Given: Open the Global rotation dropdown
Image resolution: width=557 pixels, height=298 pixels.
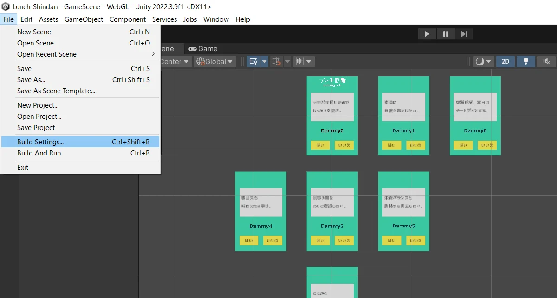Looking at the screenshot, I should click(215, 62).
